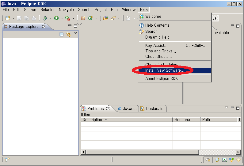
Task: Maximize the Package Explorer view
Action: coord(75,26)
